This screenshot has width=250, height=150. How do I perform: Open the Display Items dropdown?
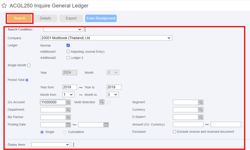pyautogui.click(x=51, y=145)
